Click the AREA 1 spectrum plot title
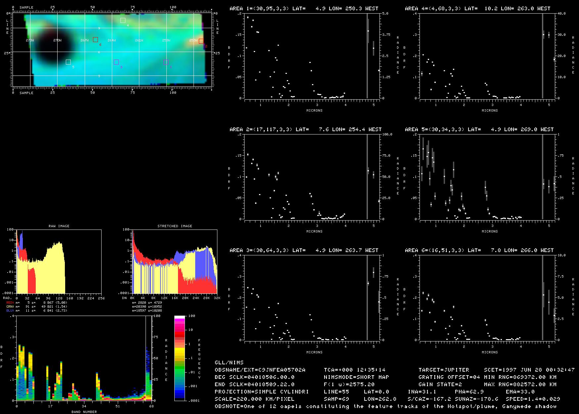Viewport: 579px width, 414px height. 304,9
